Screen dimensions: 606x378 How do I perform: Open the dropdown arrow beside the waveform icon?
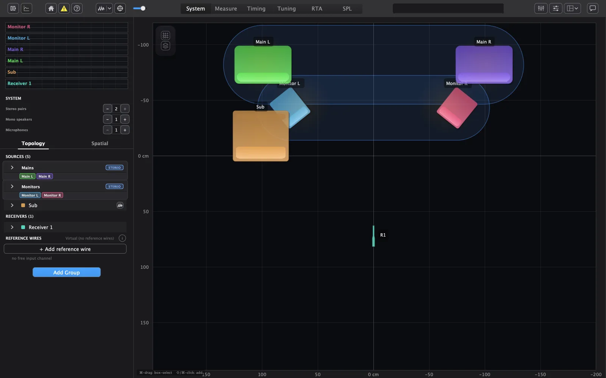click(x=109, y=8)
